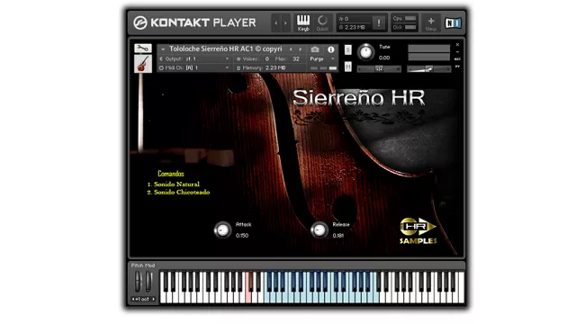Click the "1. Sonido Natural" text
The width and height of the screenshot is (576, 324).
(174, 184)
